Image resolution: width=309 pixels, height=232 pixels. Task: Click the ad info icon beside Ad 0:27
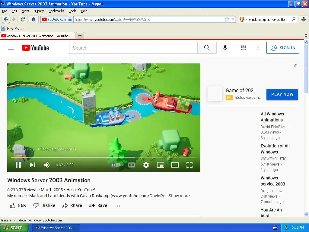32,149
